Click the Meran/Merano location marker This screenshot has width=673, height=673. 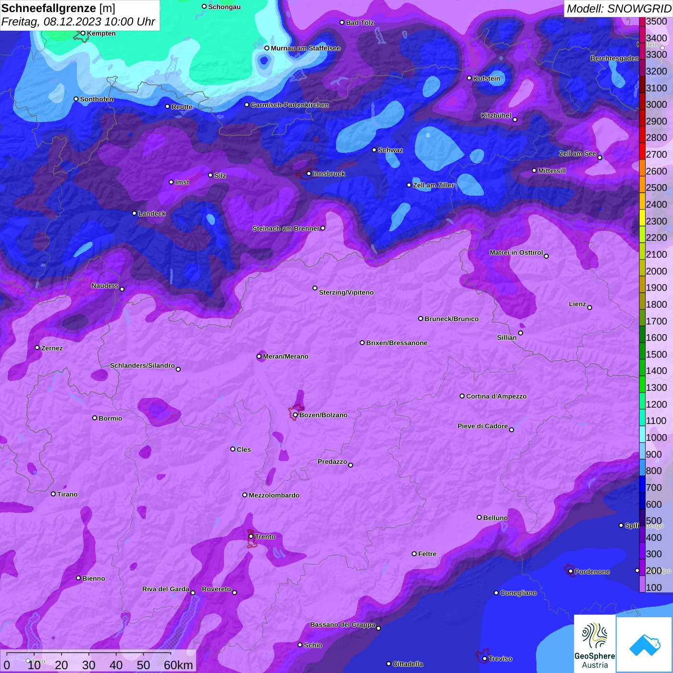click(259, 356)
